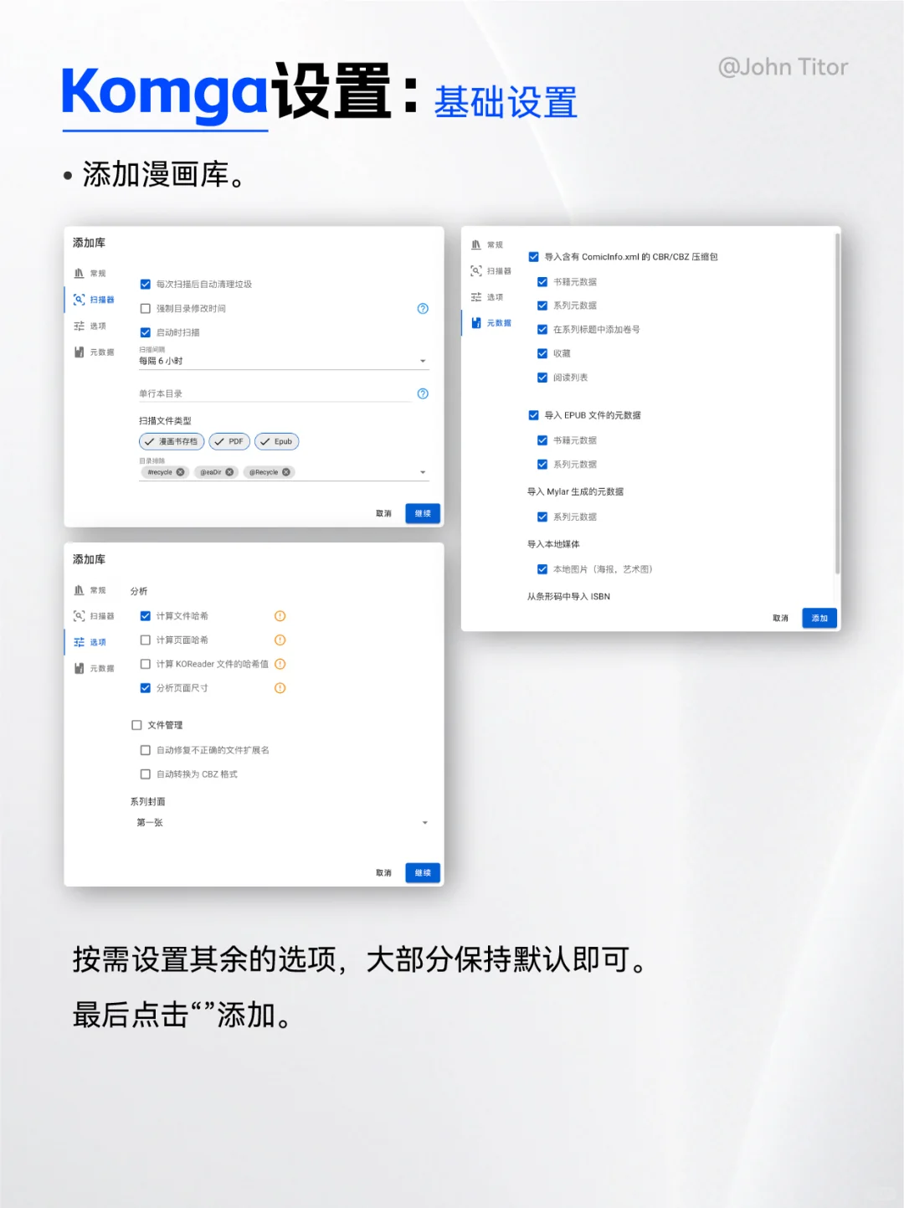Viewport: 904px width, 1208px height.
Task: Remove the #recycle exclusion chip
Action: click(181, 472)
